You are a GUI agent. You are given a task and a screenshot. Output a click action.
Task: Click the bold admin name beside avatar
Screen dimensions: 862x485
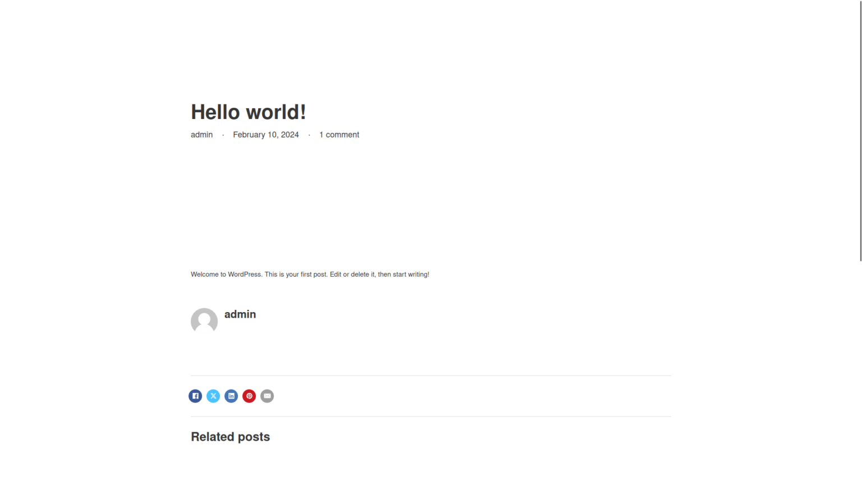240,314
